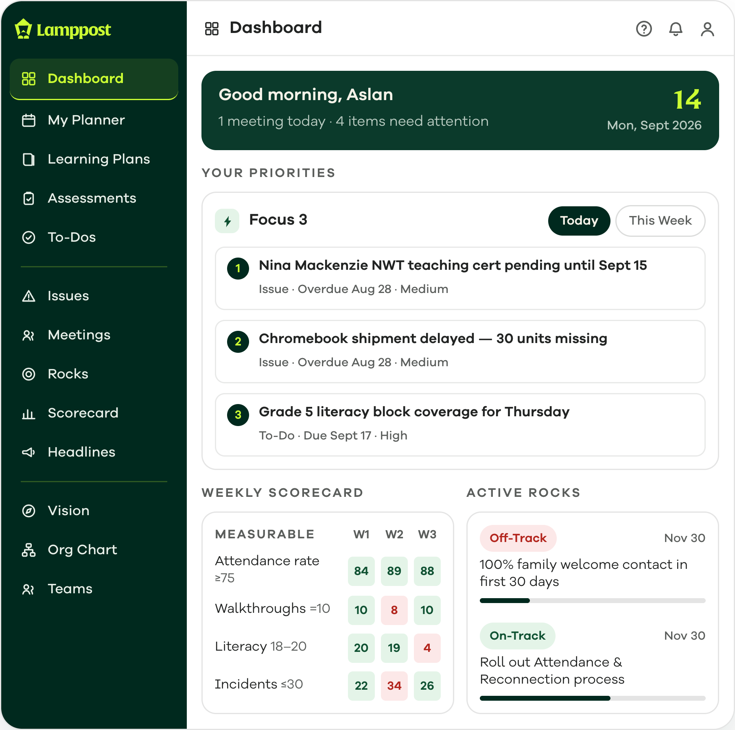
Task: Select the Today filter
Action: pos(579,221)
